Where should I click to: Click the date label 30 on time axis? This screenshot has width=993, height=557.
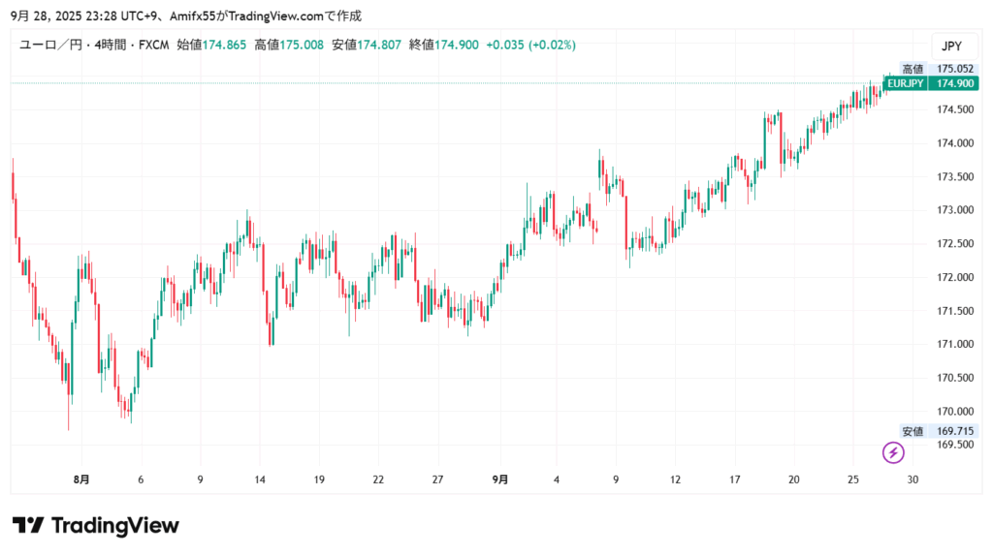tap(913, 479)
